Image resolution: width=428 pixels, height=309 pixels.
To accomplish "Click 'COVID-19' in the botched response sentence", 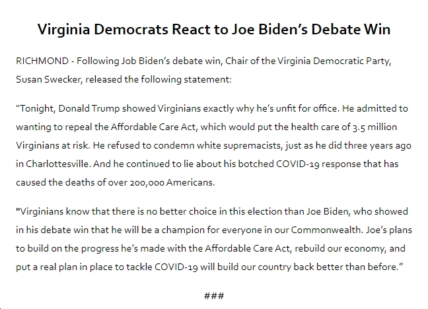I will click(297, 164).
